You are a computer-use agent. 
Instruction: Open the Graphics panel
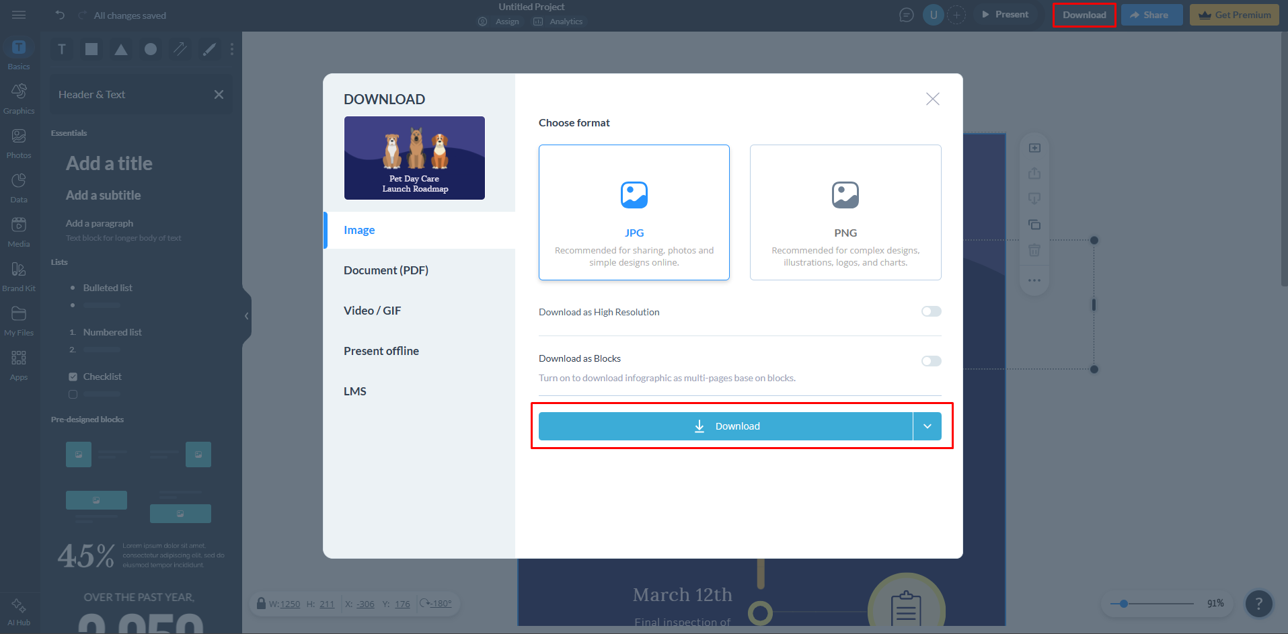[19, 97]
